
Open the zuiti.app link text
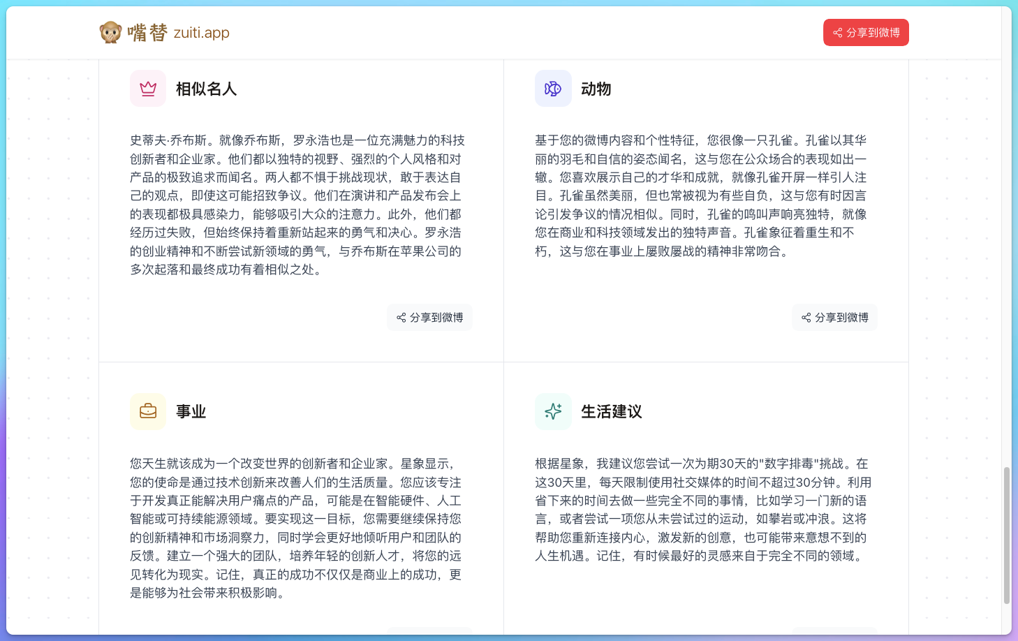click(201, 33)
